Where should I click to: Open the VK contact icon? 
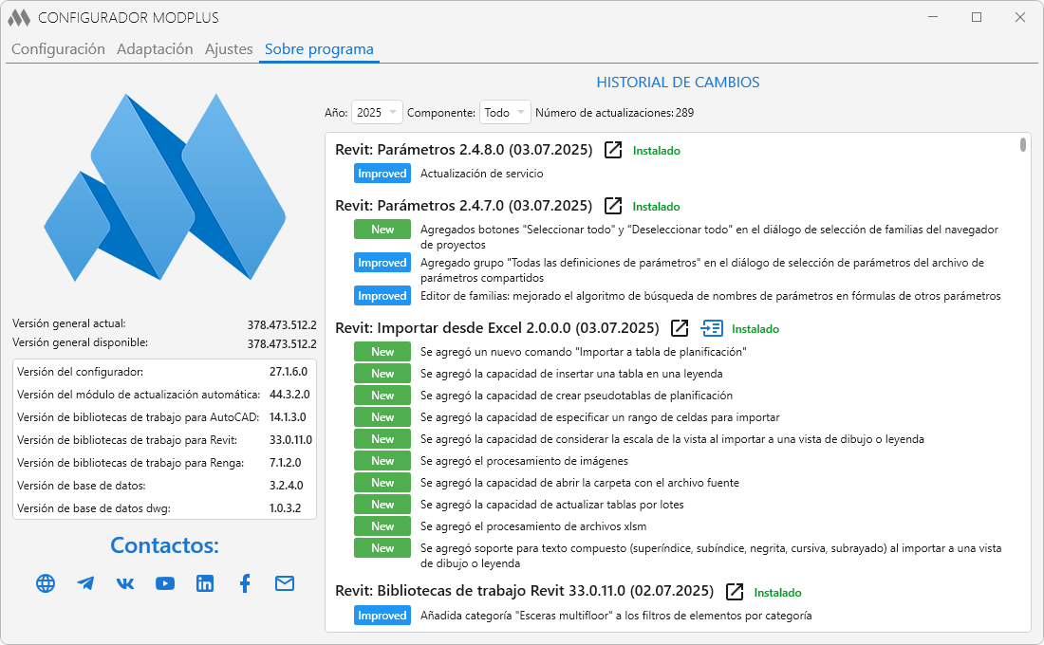pos(125,583)
